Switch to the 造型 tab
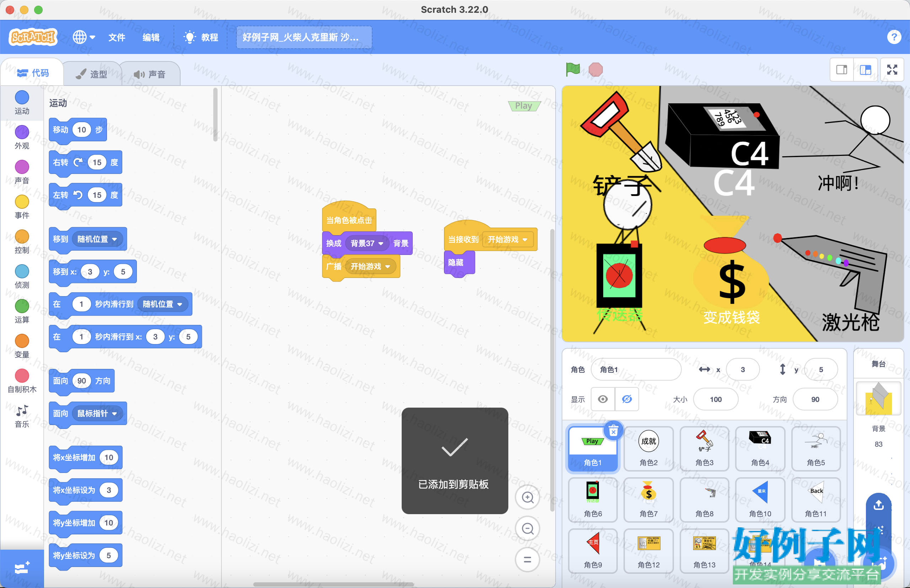The width and height of the screenshot is (910, 588). (x=92, y=74)
